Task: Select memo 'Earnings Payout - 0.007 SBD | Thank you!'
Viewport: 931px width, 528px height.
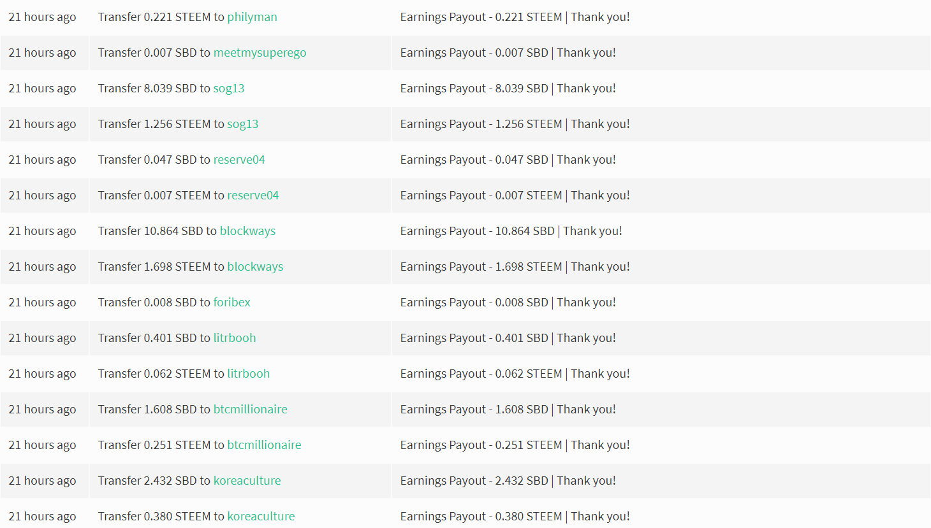Action: pyautogui.click(x=508, y=53)
